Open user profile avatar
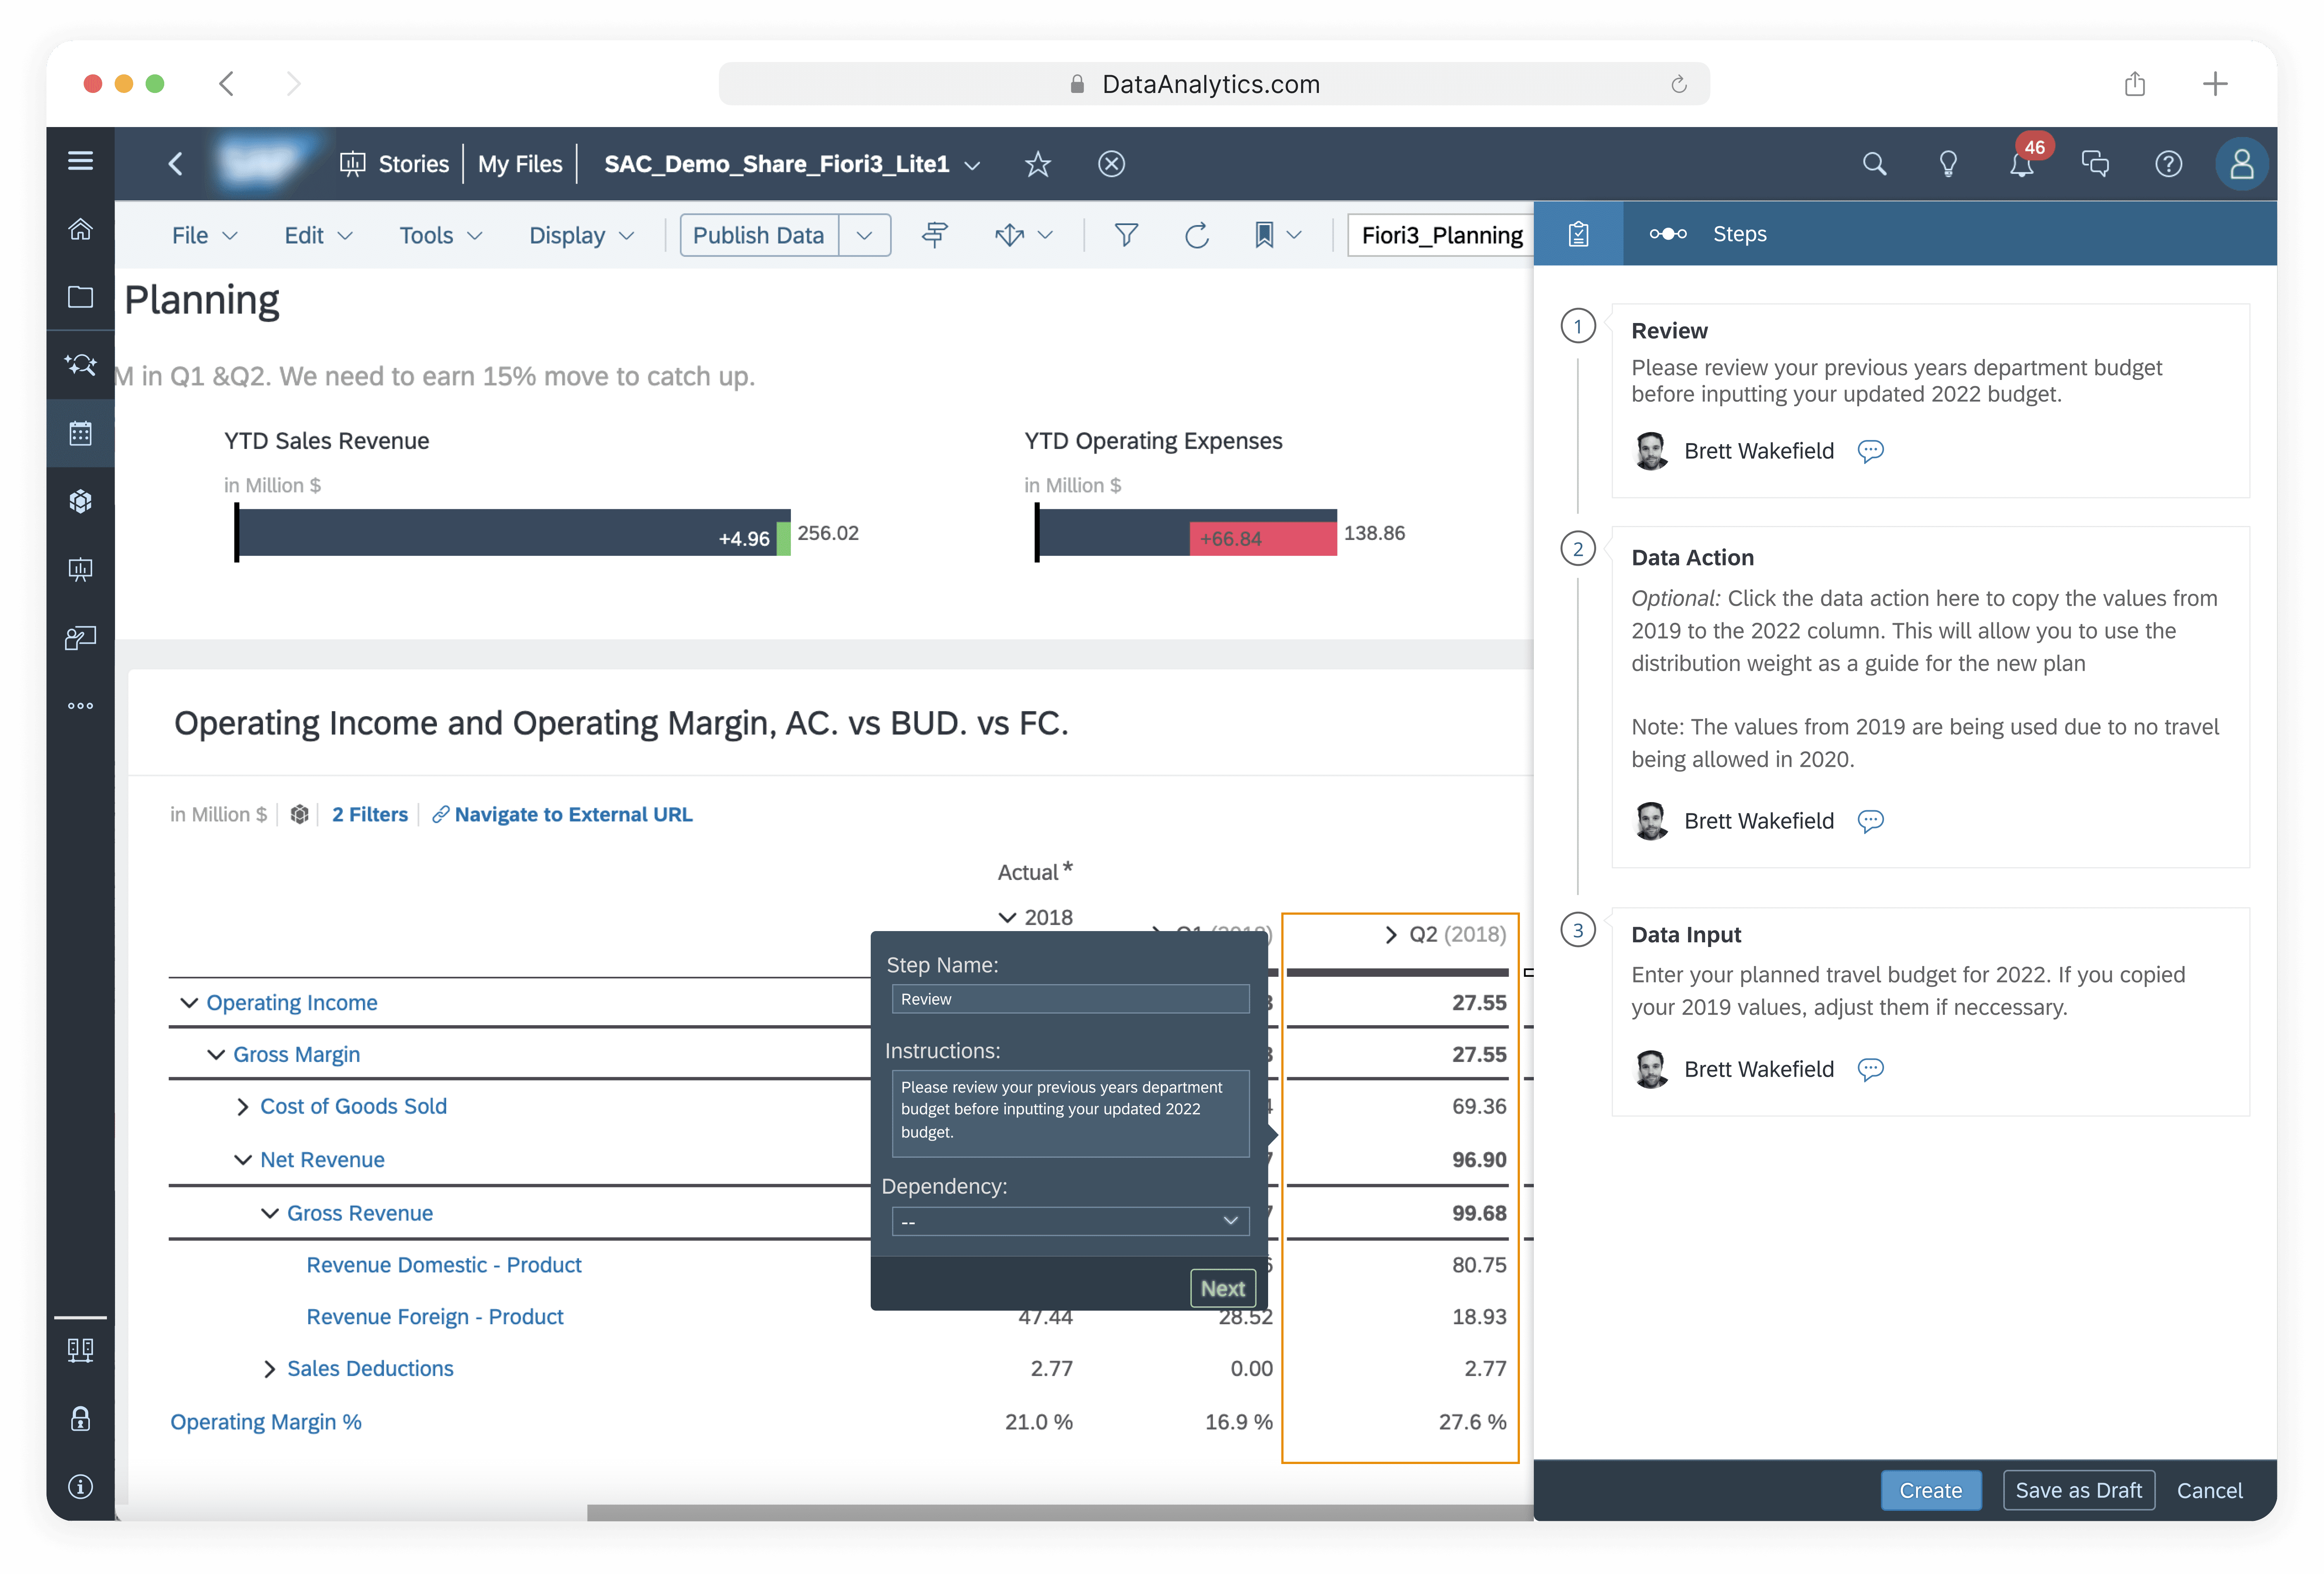Screen dimensions: 2324x1574 [2241, 164]
